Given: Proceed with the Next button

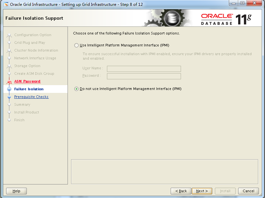Looking at the screenshot, I should (x=202, y=191).
